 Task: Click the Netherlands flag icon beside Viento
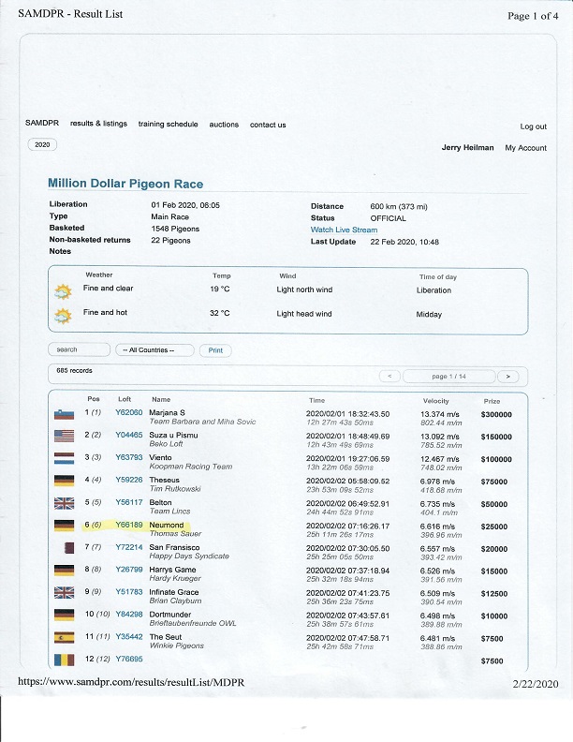click(x=64, y=460)
